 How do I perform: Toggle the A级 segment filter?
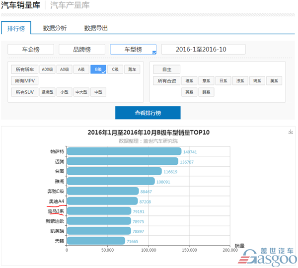81,69
